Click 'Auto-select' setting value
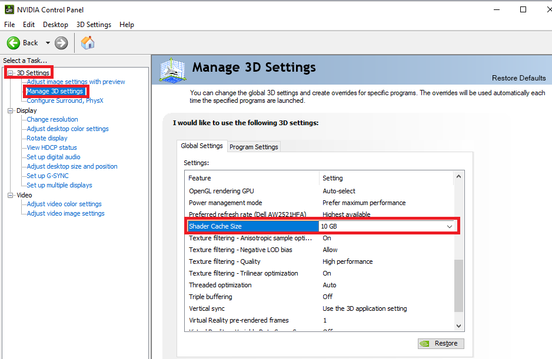This screenshot has height=359, width=552. (339, 191)
